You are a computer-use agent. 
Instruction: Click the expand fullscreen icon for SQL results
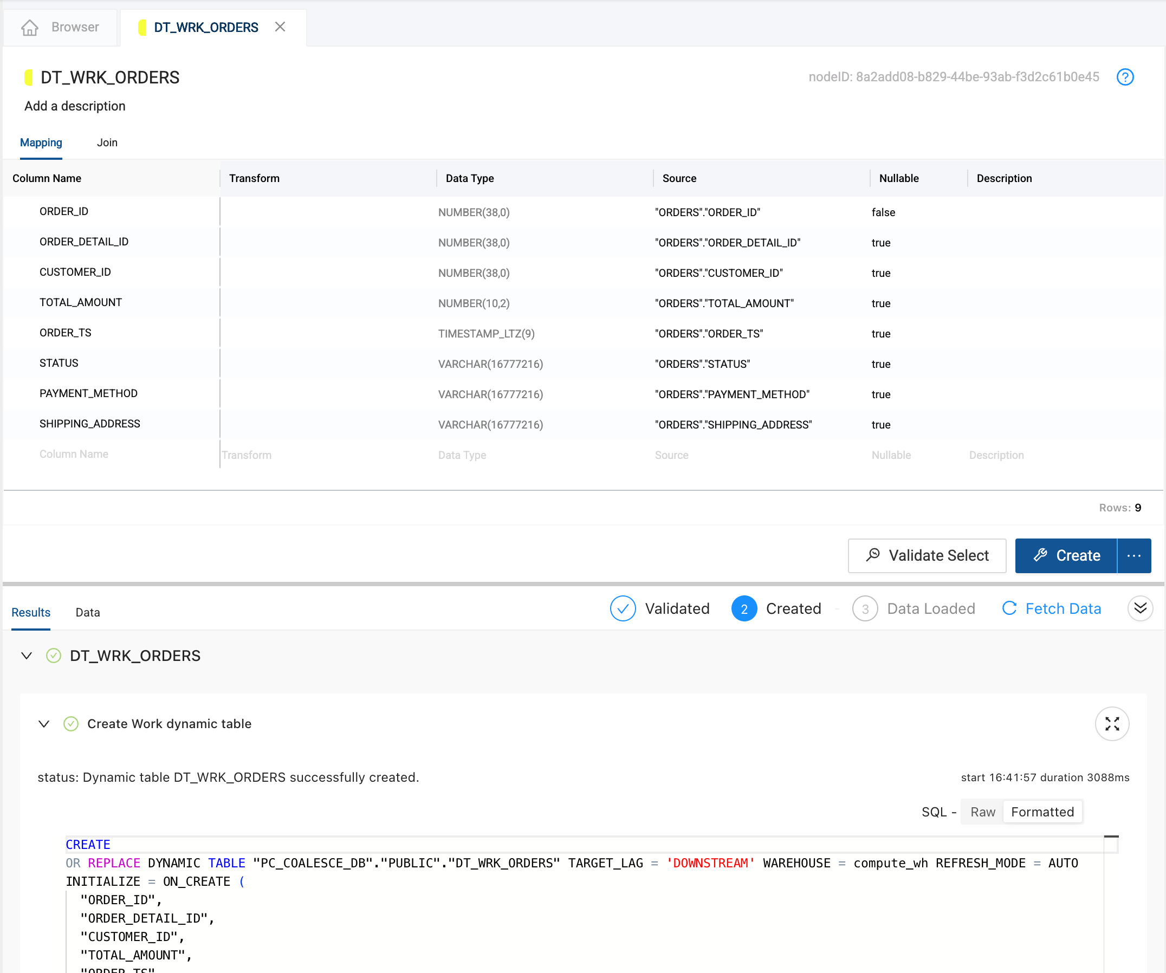coord(1112,723)
